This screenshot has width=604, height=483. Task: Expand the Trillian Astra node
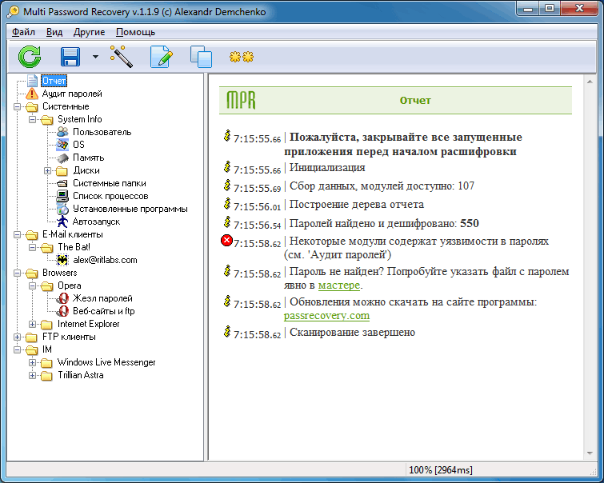pos(32,375)
